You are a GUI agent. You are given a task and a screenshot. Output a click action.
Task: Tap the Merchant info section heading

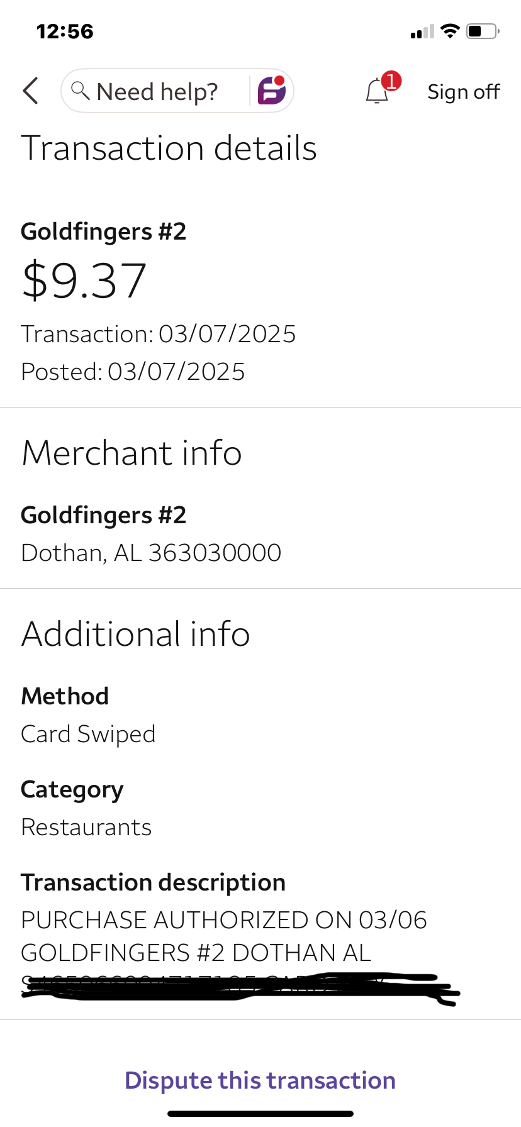132,453
